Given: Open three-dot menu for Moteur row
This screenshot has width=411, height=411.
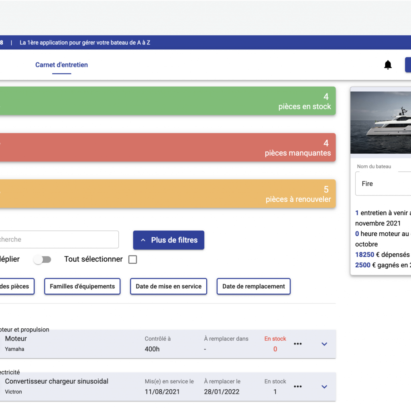Looking at the screenshot, I should coord(297,344).
